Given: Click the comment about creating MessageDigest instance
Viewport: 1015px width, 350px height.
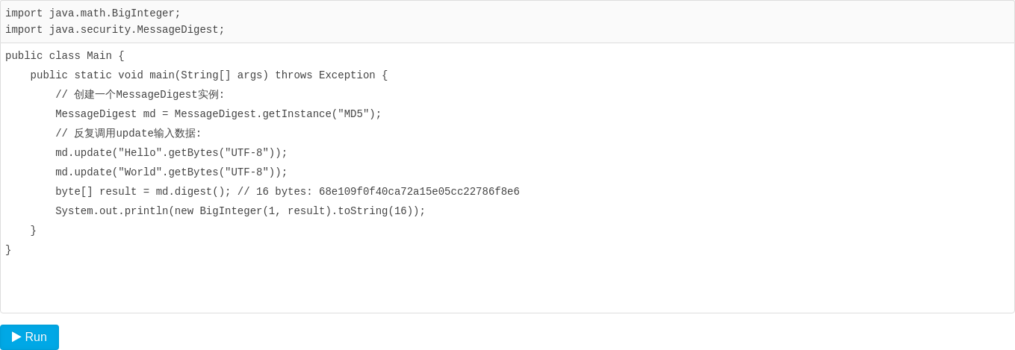Looking at the screenshot, I should 140,95.
